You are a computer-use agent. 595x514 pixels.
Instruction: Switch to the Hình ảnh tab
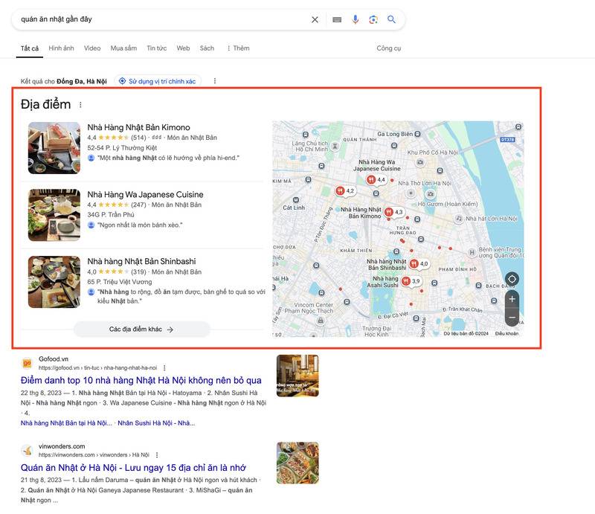click(x=60, y=48)
